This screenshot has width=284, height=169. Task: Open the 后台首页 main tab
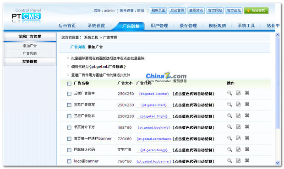pyautogui.click(x=67, y=26)
